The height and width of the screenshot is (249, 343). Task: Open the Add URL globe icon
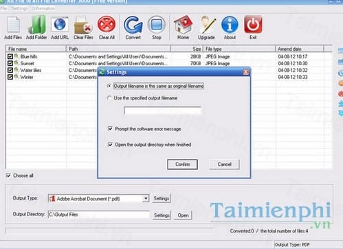click(x=60, y=24)
